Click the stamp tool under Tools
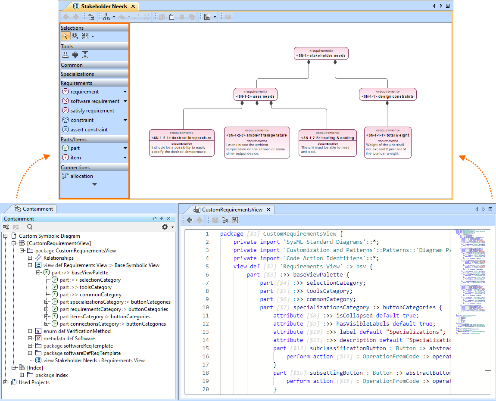 coord(66,55)
